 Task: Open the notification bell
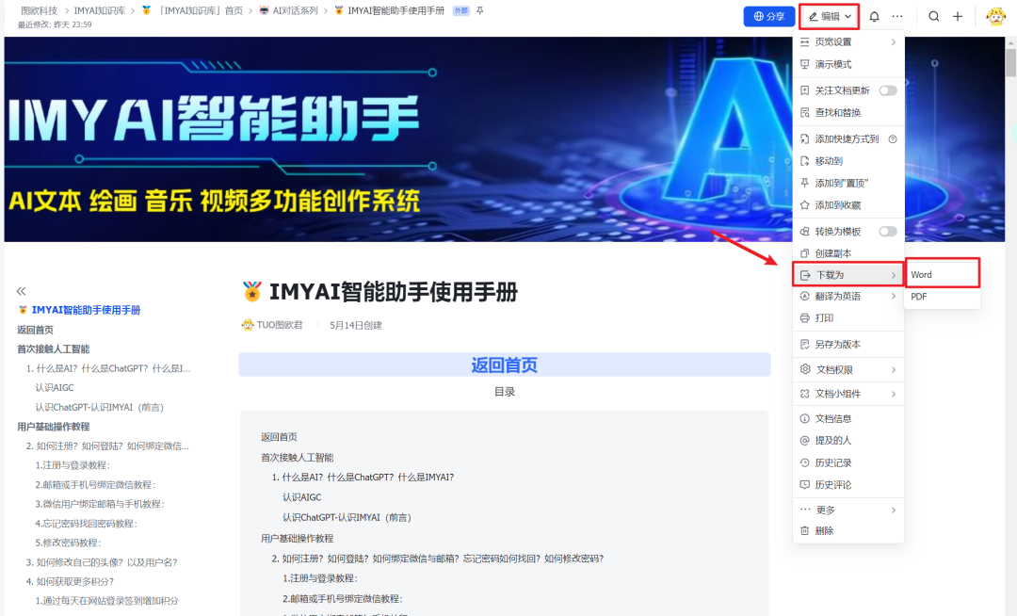coord(874,17)
